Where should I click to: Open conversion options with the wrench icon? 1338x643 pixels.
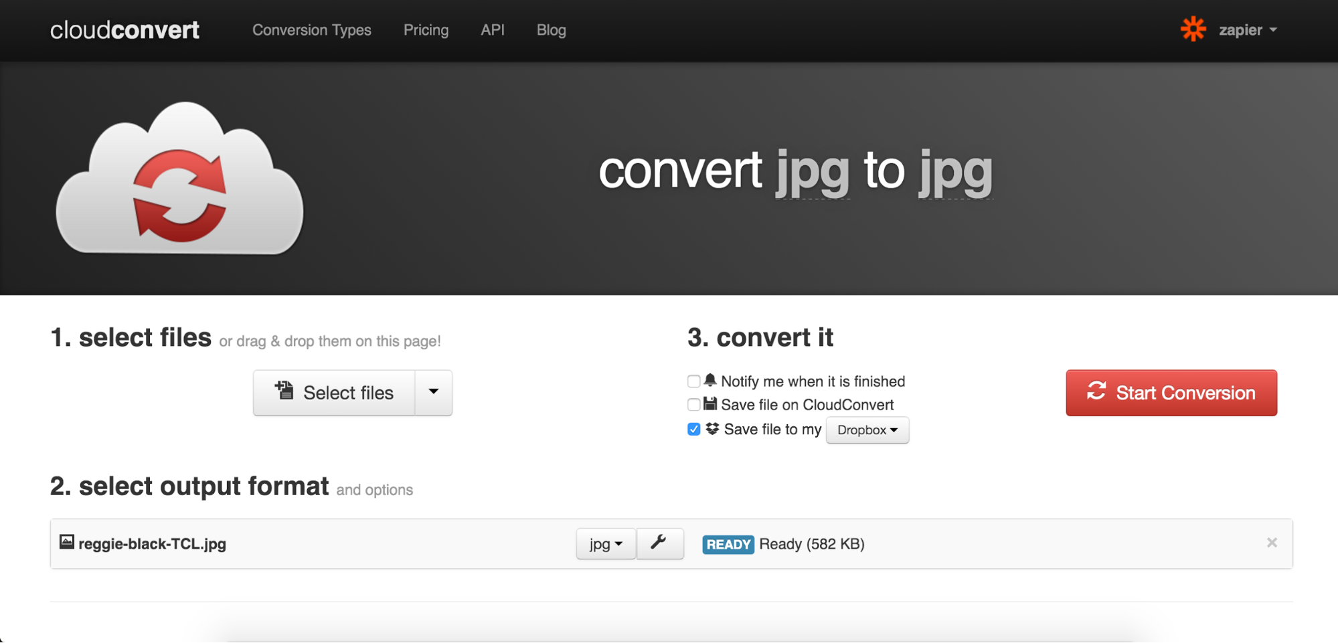coord(660,543)
